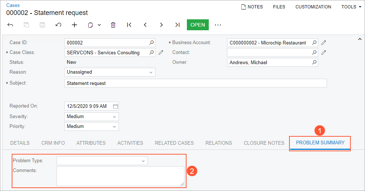Follow the Cases breadcrumb link
This screenshot has height=191, width=365.
point(13,5)
